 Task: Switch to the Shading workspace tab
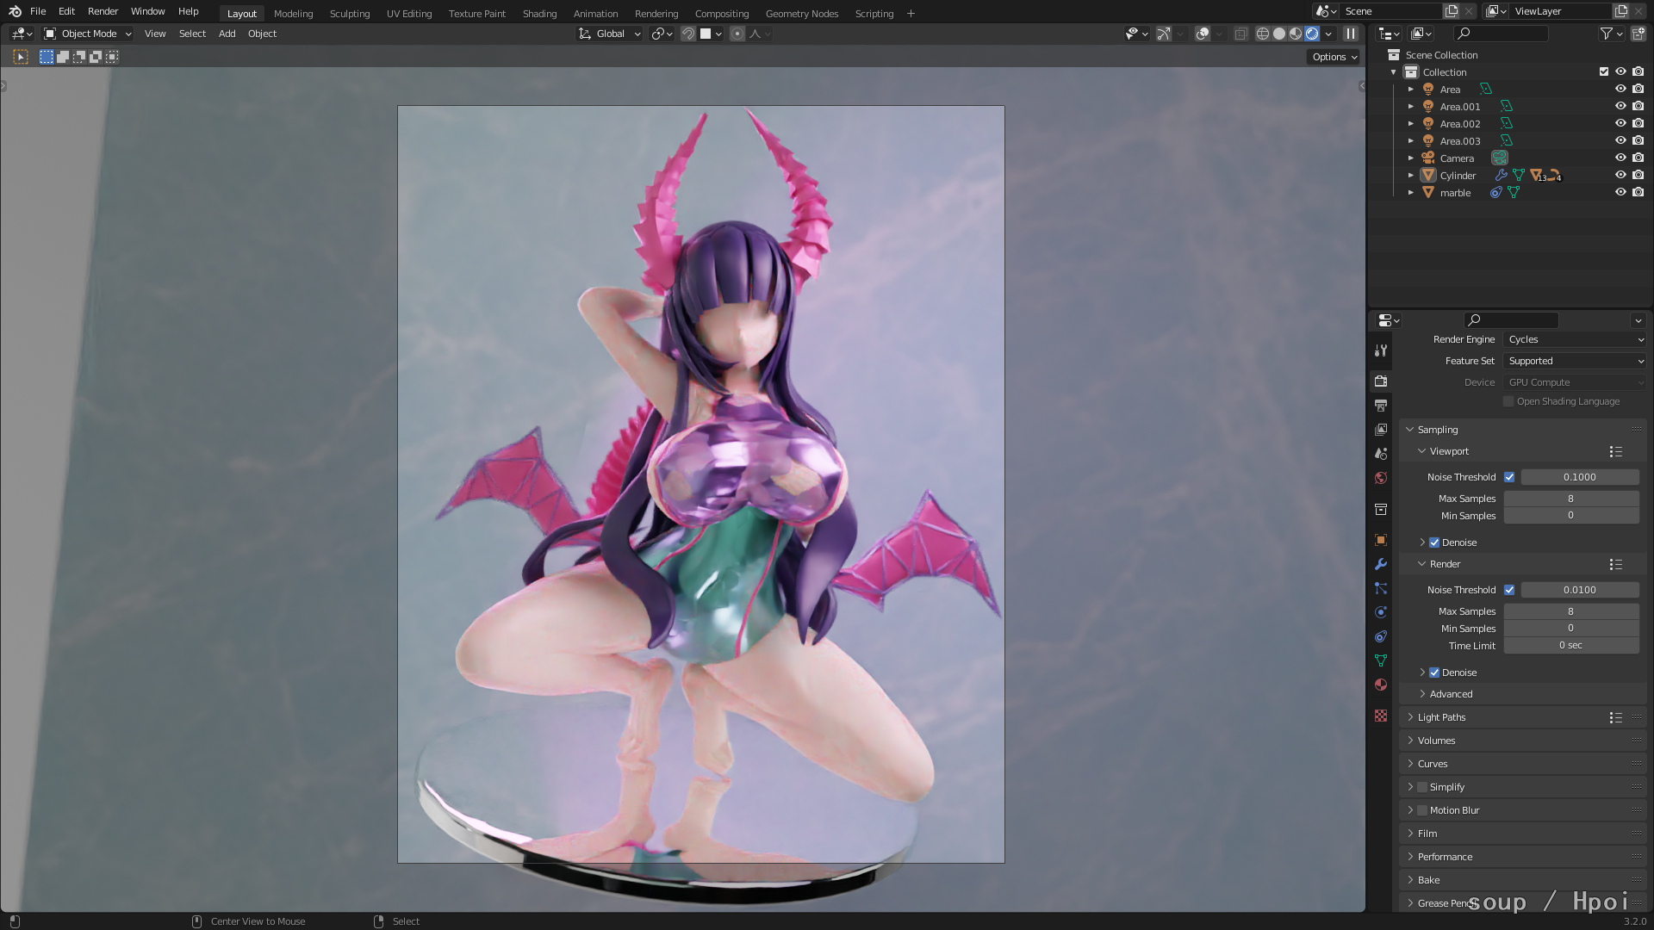coord(539,13)
